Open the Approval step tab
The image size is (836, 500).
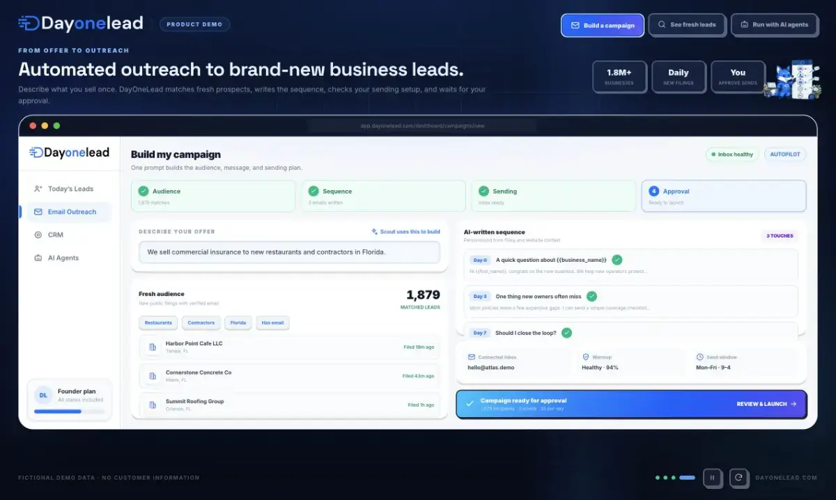click(x=724, y=196)
